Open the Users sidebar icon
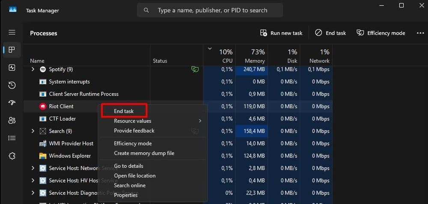 12,121
